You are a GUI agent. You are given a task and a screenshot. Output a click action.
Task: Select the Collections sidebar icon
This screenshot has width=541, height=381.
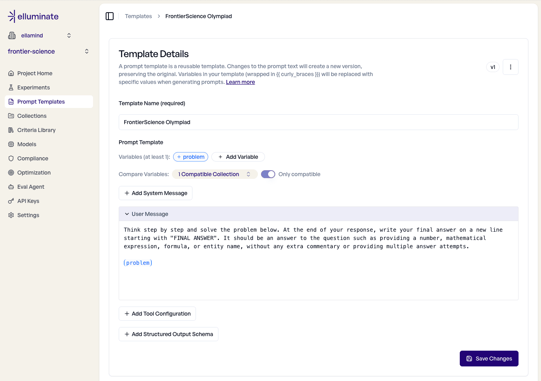click(11, 115)
